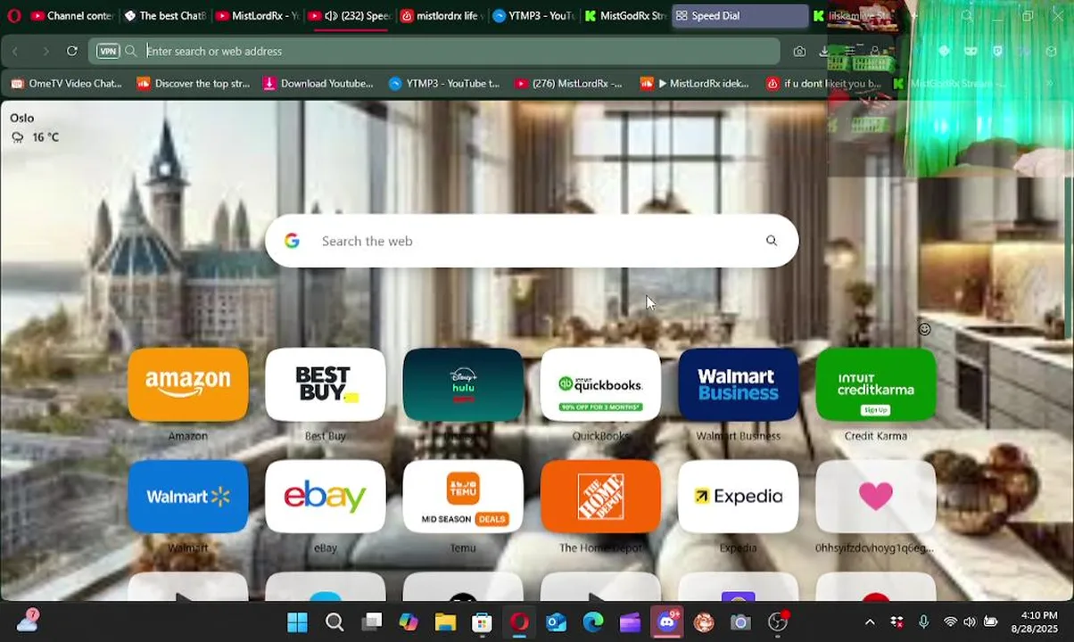Image resolution: width=1074 pixels, height=642 pixels.
Task: Click the magnifier icon in search box
Action: click(772, 241)
